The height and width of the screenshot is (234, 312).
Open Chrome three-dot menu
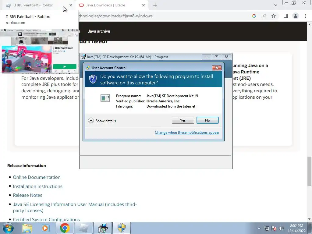305,16
